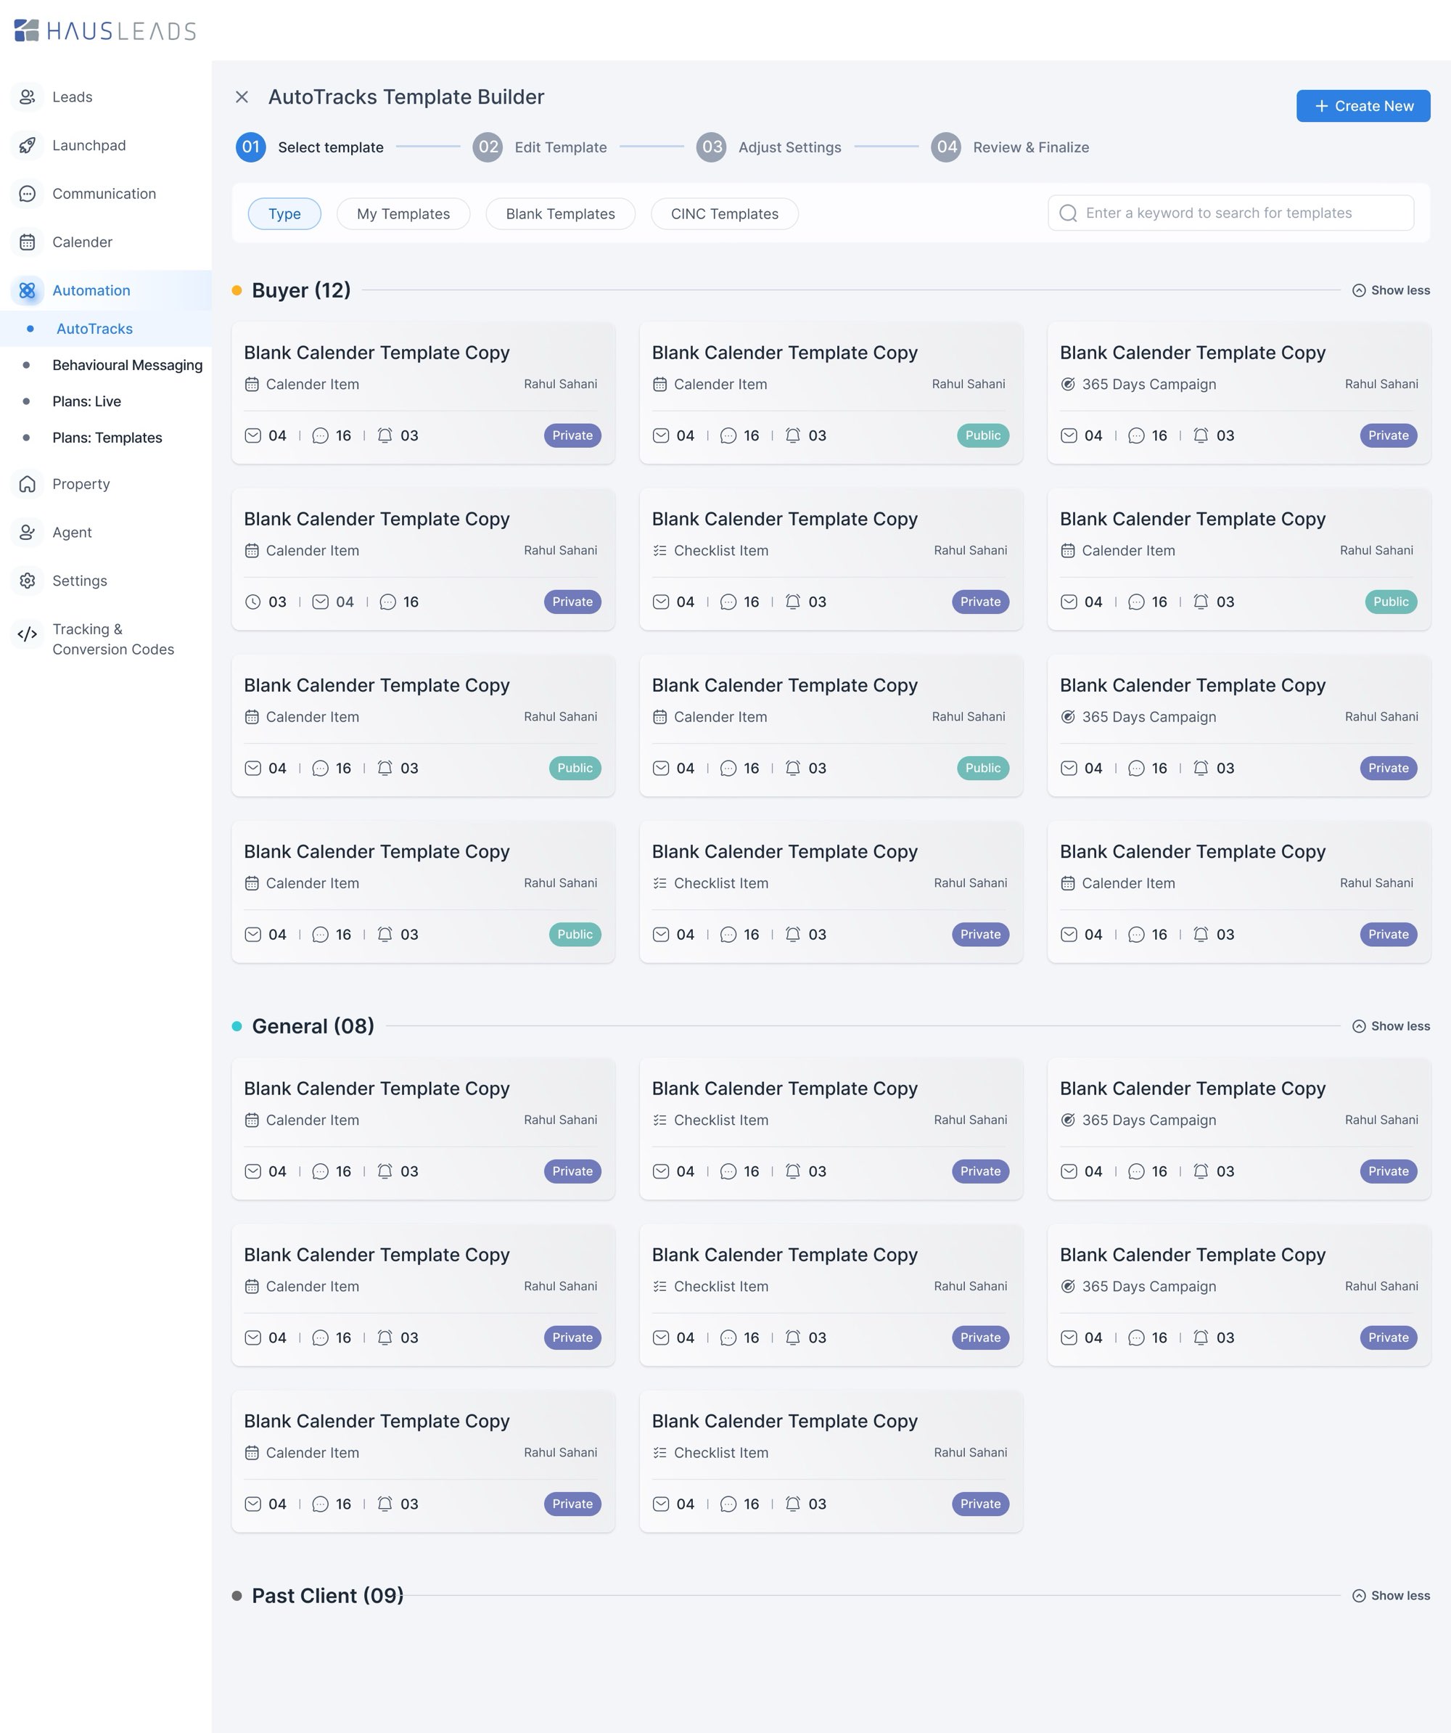Click the General section teal dot
This screenshot has width=1451, height=1733.
point(237,1027)
